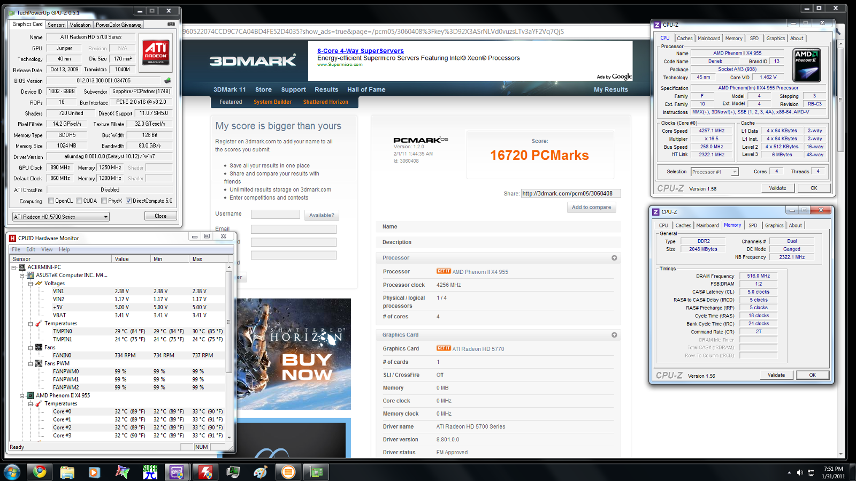
Task: Click Validate in the top CPU-Z window
Action: (x=777, y=188)
